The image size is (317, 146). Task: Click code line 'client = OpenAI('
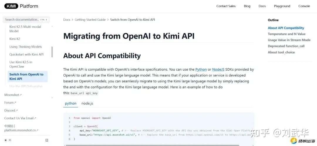(85, 126)
